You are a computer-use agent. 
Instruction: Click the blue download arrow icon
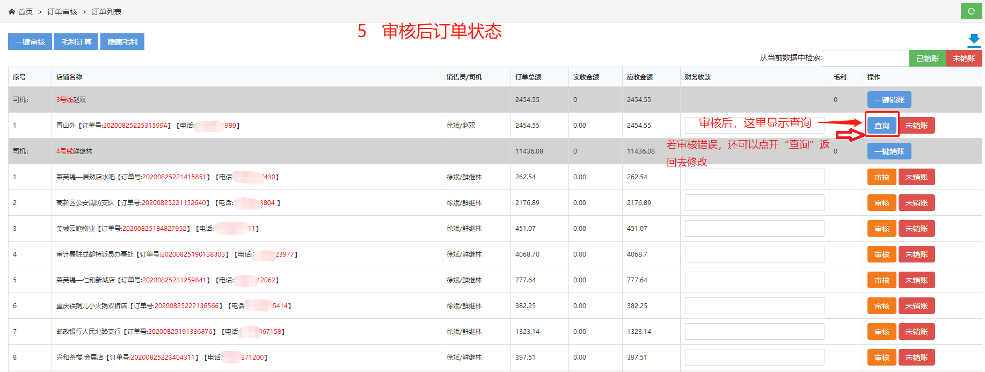pos(974,40)
